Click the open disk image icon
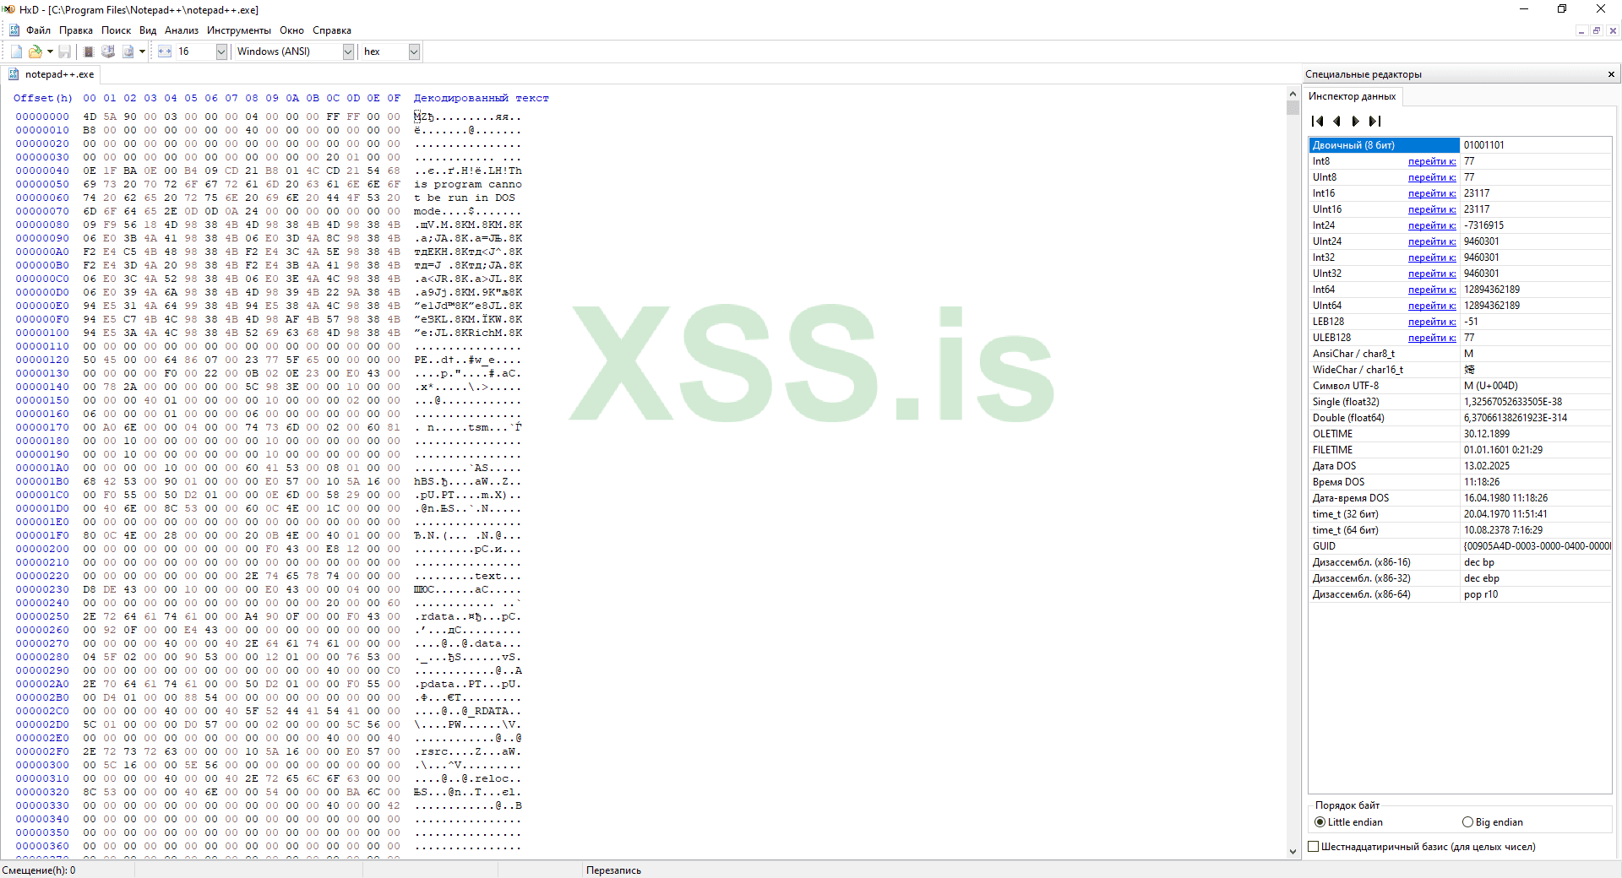1622x878 pixels. pyautogui.click(x=128, y=51)
